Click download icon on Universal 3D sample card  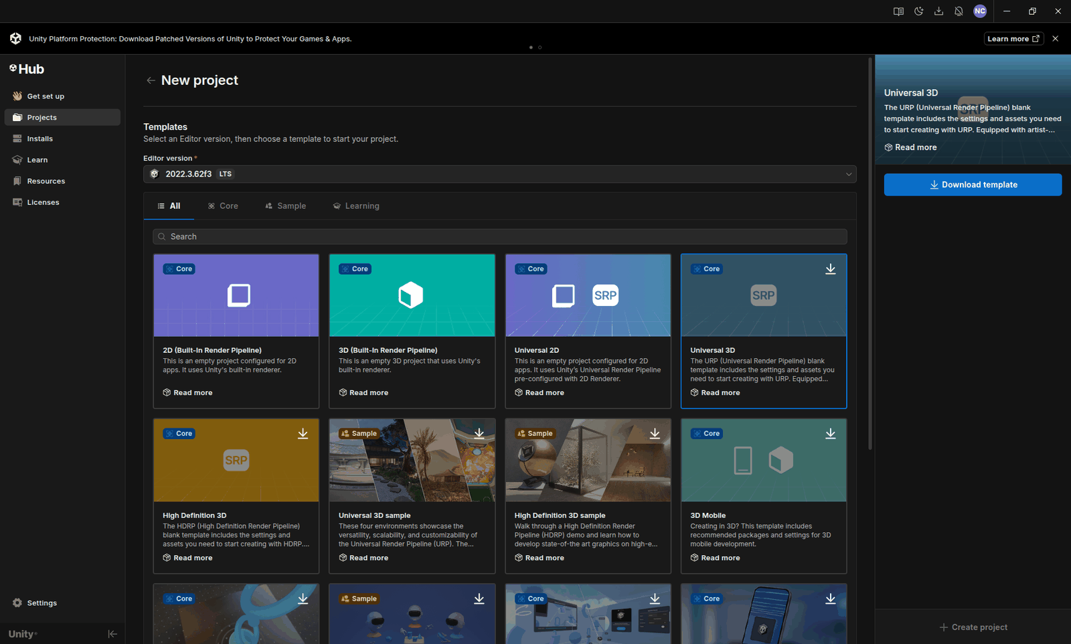point(479,434)
